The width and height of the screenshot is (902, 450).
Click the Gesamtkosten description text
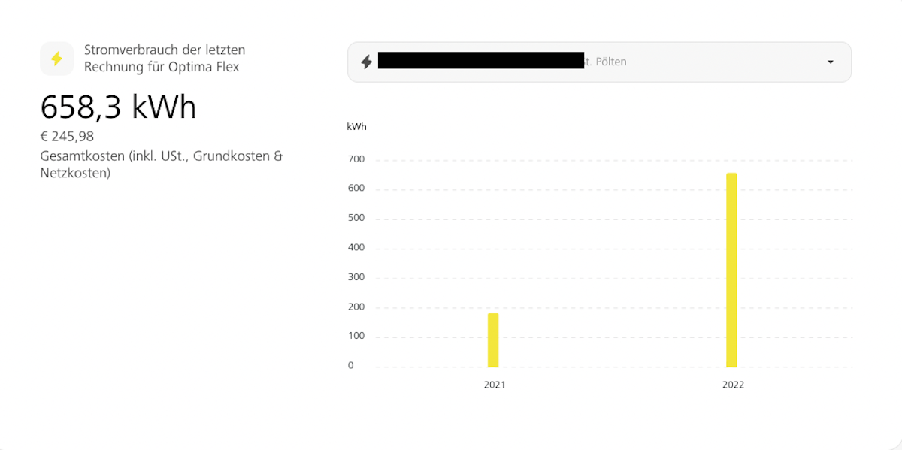point(161,165)
